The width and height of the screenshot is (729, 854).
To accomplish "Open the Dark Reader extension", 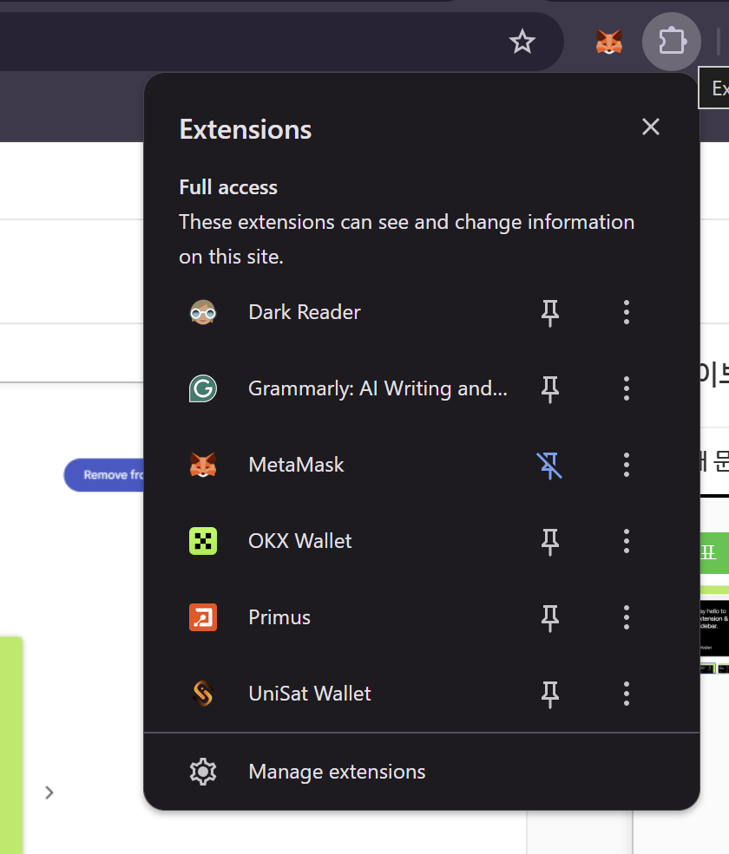I will [305, 312].
